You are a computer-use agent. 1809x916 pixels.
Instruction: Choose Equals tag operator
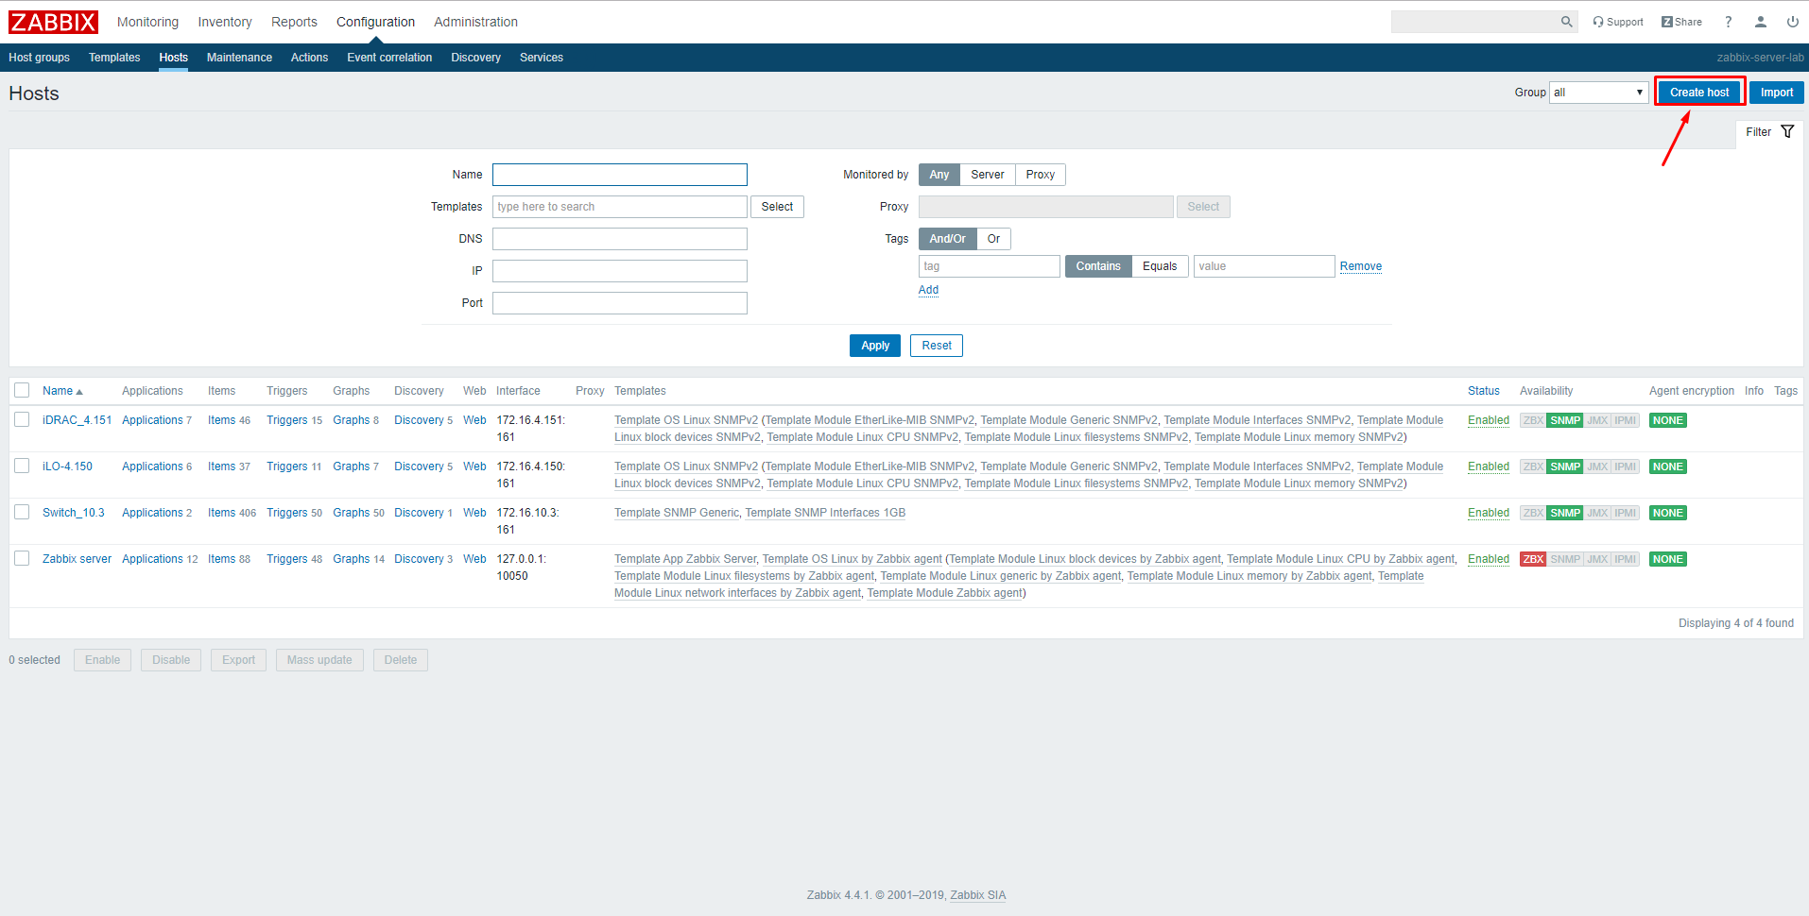click(x=1160, y=266)
